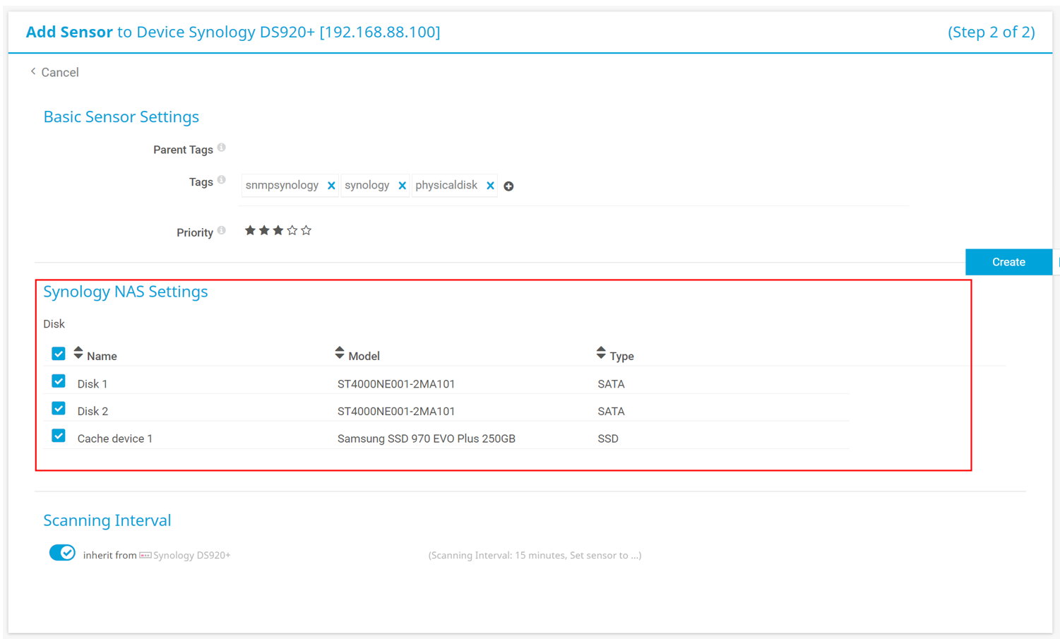Toggle the select-all disks checkbox

(59, 354)
